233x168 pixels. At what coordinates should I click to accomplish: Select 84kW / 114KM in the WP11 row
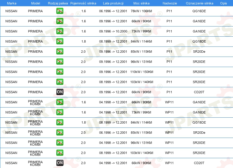141,122
